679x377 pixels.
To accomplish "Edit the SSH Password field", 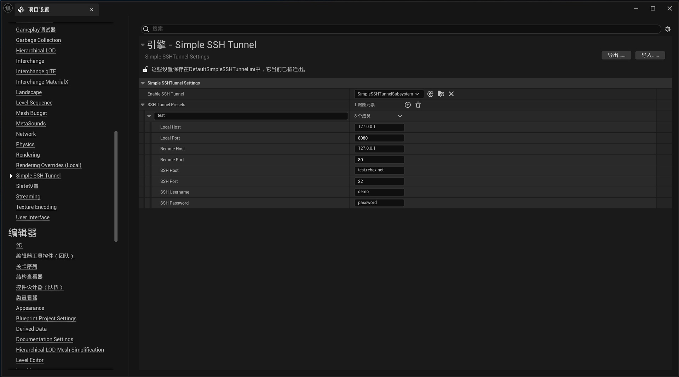I will pyautogui.click(x=379, y=203).
